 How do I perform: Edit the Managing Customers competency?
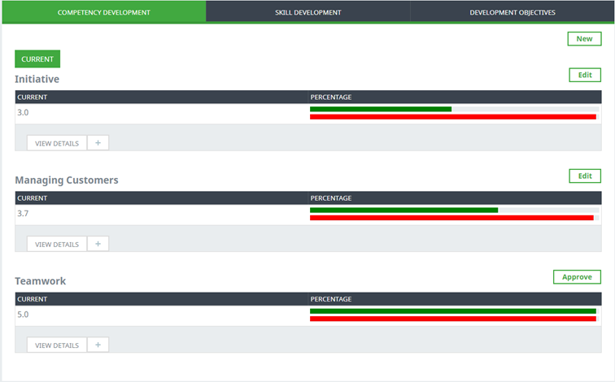(584, 176)
